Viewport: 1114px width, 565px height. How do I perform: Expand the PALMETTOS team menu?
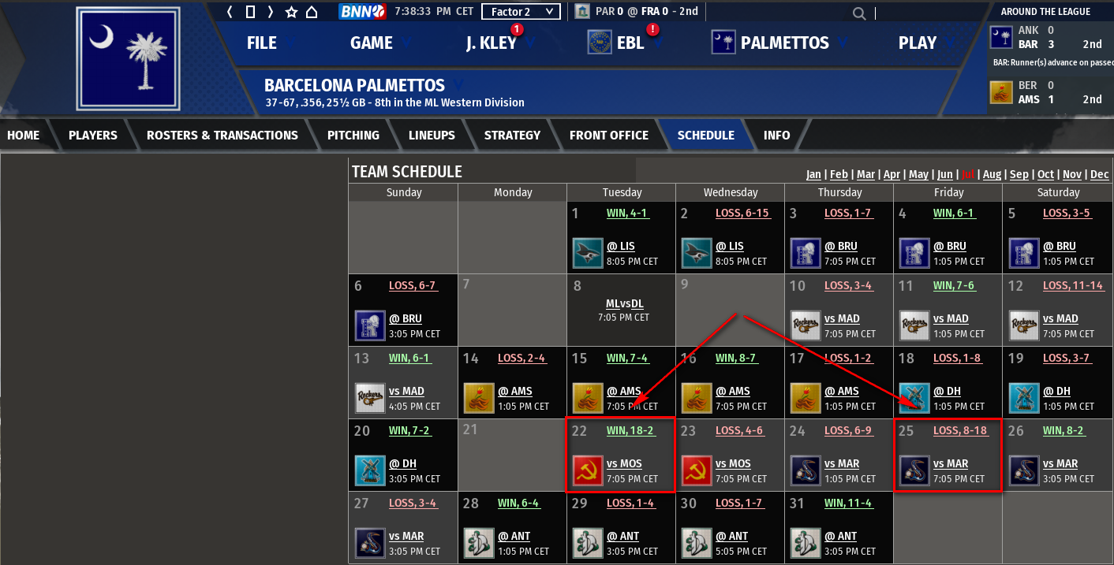pyautogui.click(x=794, y=43)
